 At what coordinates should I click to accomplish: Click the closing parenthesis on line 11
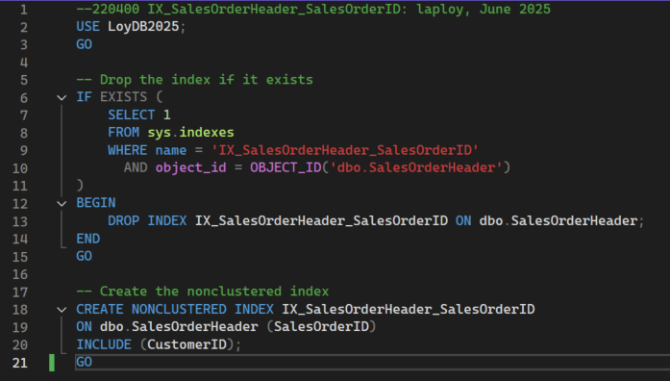pyautogui.click(x=80, y=185)
